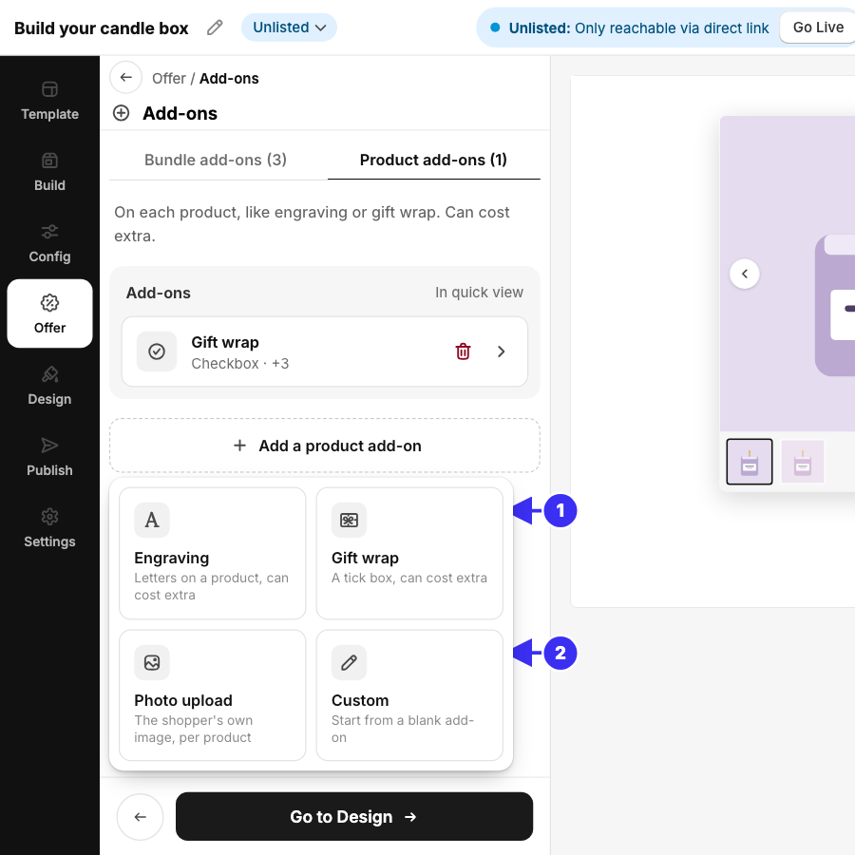This screenshot has width=855, height=855.
Task: Select the second candle preview thumbnail
Action: click(x=802, y=462)
